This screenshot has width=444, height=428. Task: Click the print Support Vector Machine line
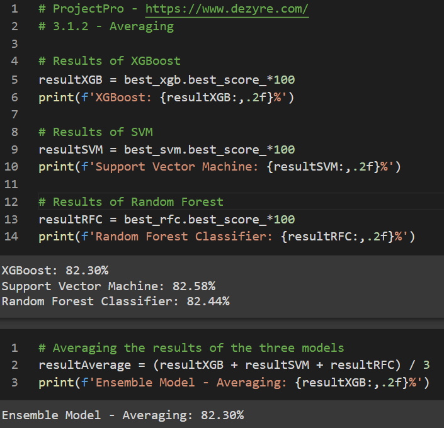click(220, 167)
